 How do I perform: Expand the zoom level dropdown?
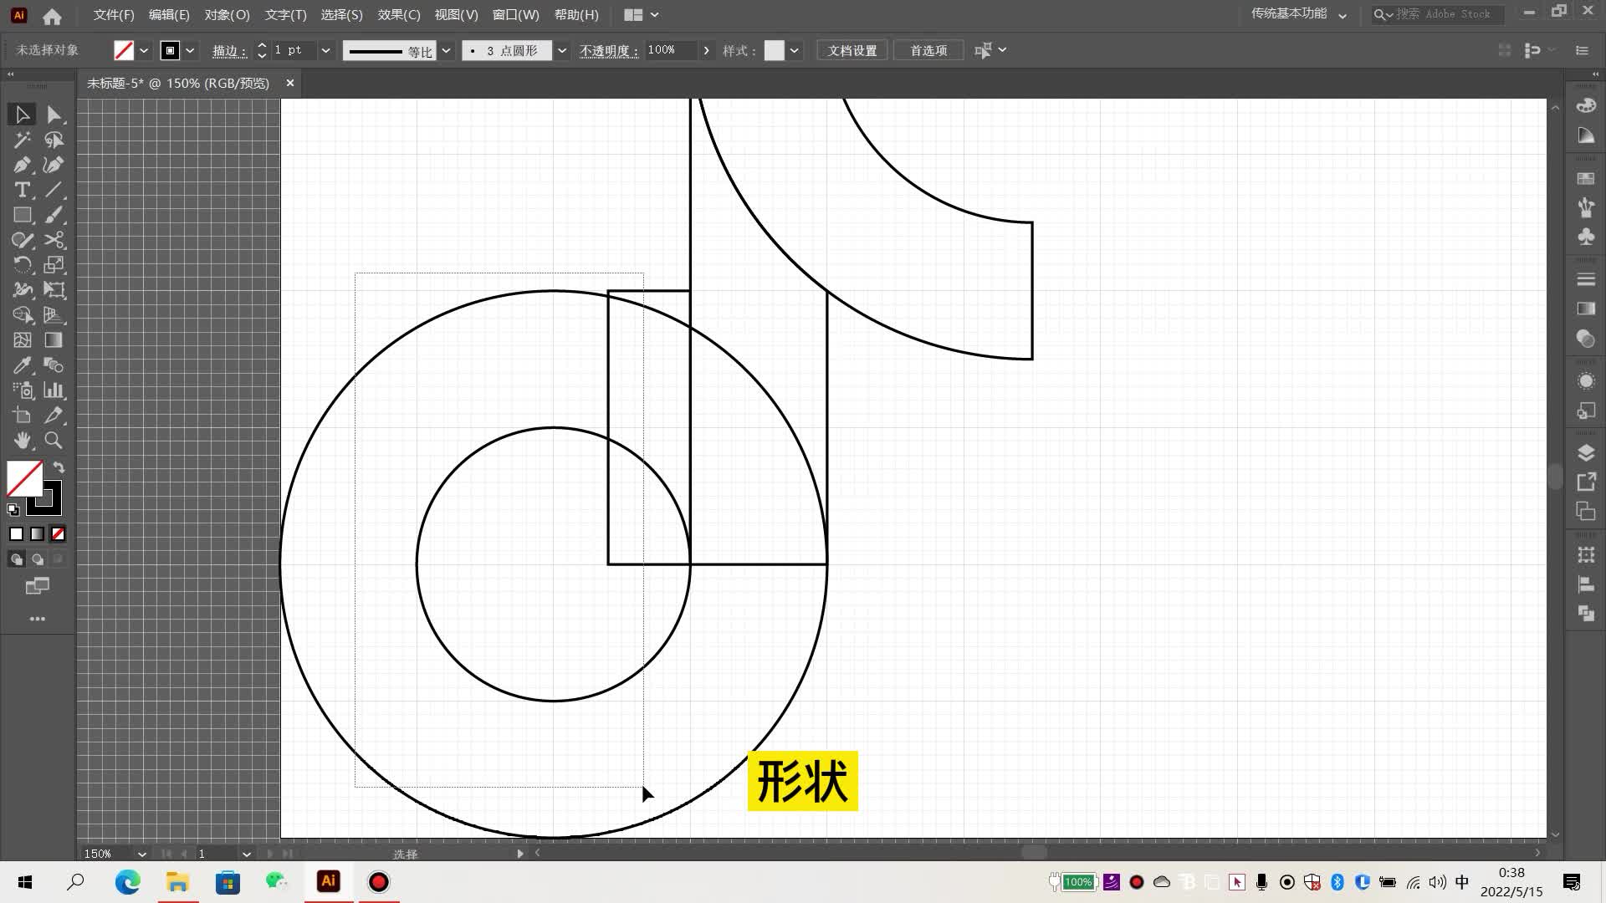(141, 854)
